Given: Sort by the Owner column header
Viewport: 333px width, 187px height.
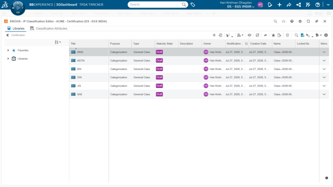Looking at the screenshot, I should [207, 43].
